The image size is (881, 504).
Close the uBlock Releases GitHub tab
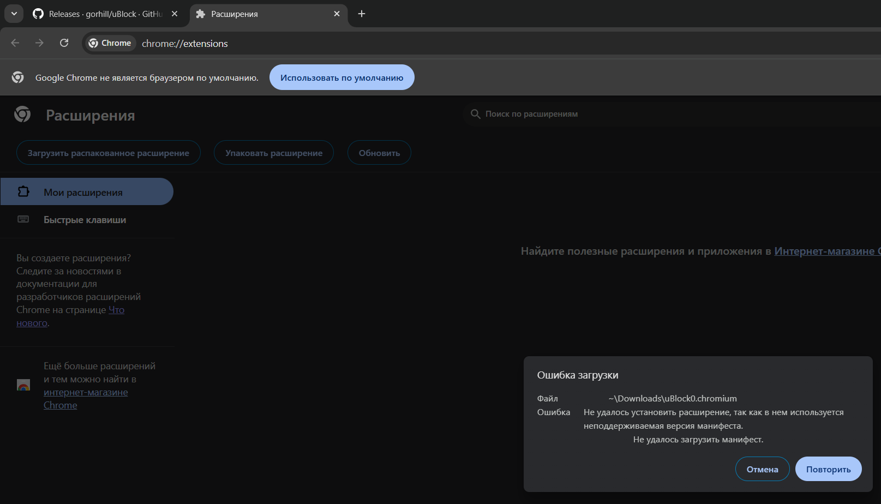(175, 14)
